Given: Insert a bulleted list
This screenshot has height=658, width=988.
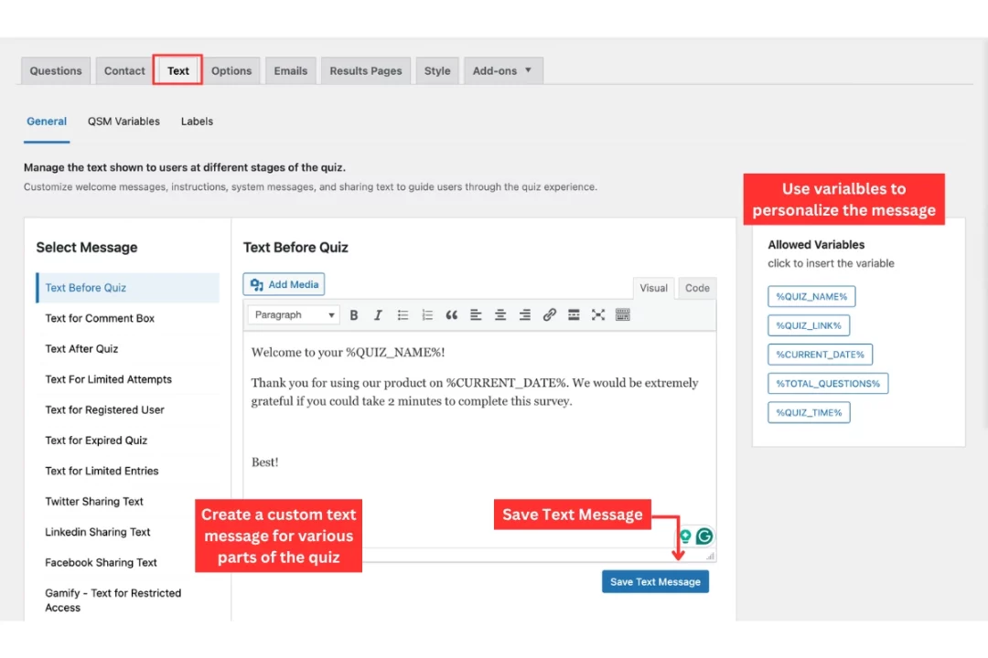Looking at the screenshot, I should click(x=403, y=314).
